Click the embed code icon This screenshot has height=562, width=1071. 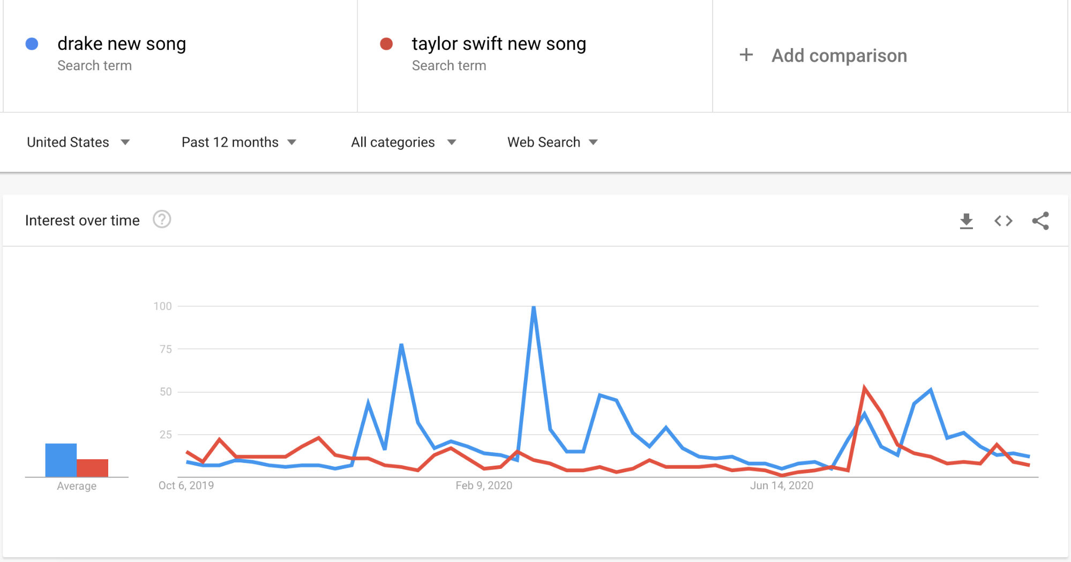(x=1003, y=221)
